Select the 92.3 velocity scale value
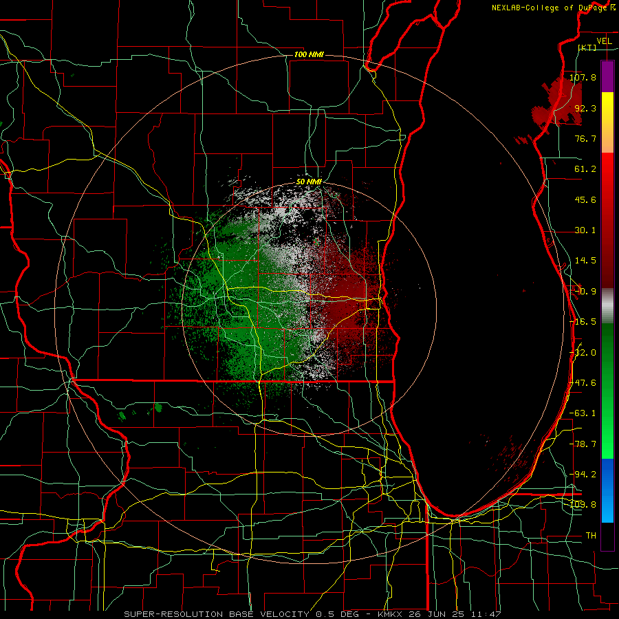 click(x=585, y=108)
